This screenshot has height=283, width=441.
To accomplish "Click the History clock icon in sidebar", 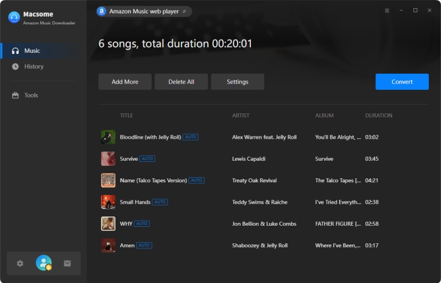I will [15, 67].
